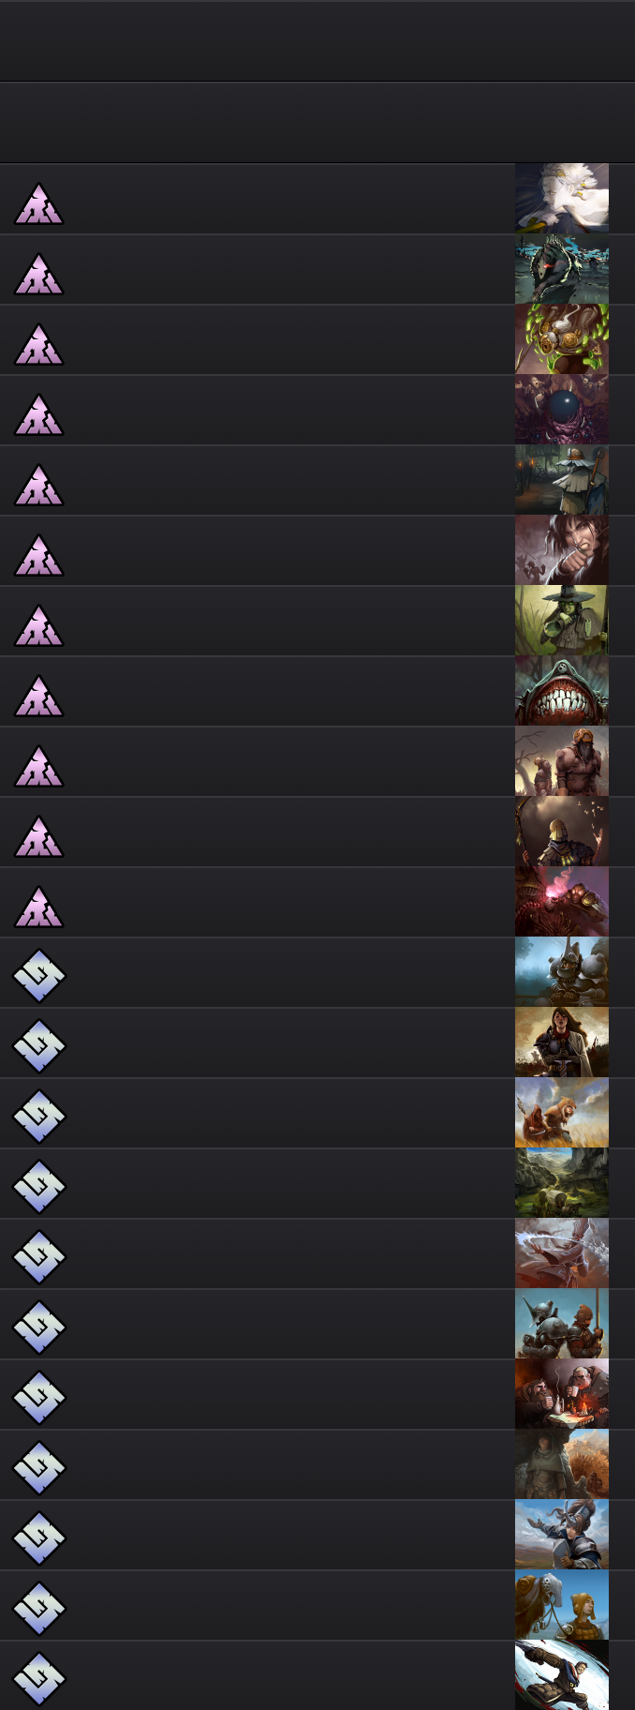Select the pink triangle icon next to the toothy monster art
Image resolution: width=635 pixels, height=1710 pixels.
pos(38,697)
